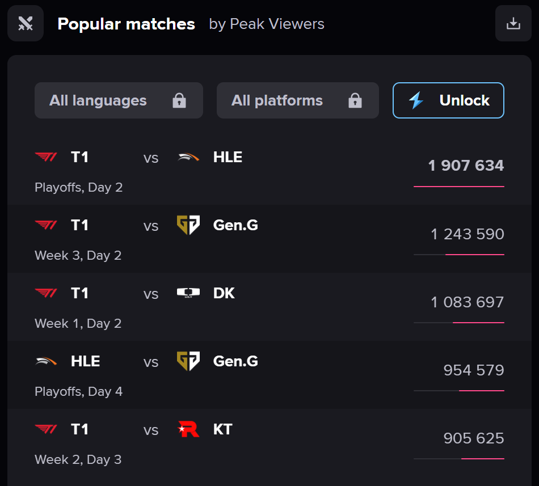The height and width of the screenshot is (486, 539).
Task: Click the viewer bar under 1 243 590
Action: [459, 255]
